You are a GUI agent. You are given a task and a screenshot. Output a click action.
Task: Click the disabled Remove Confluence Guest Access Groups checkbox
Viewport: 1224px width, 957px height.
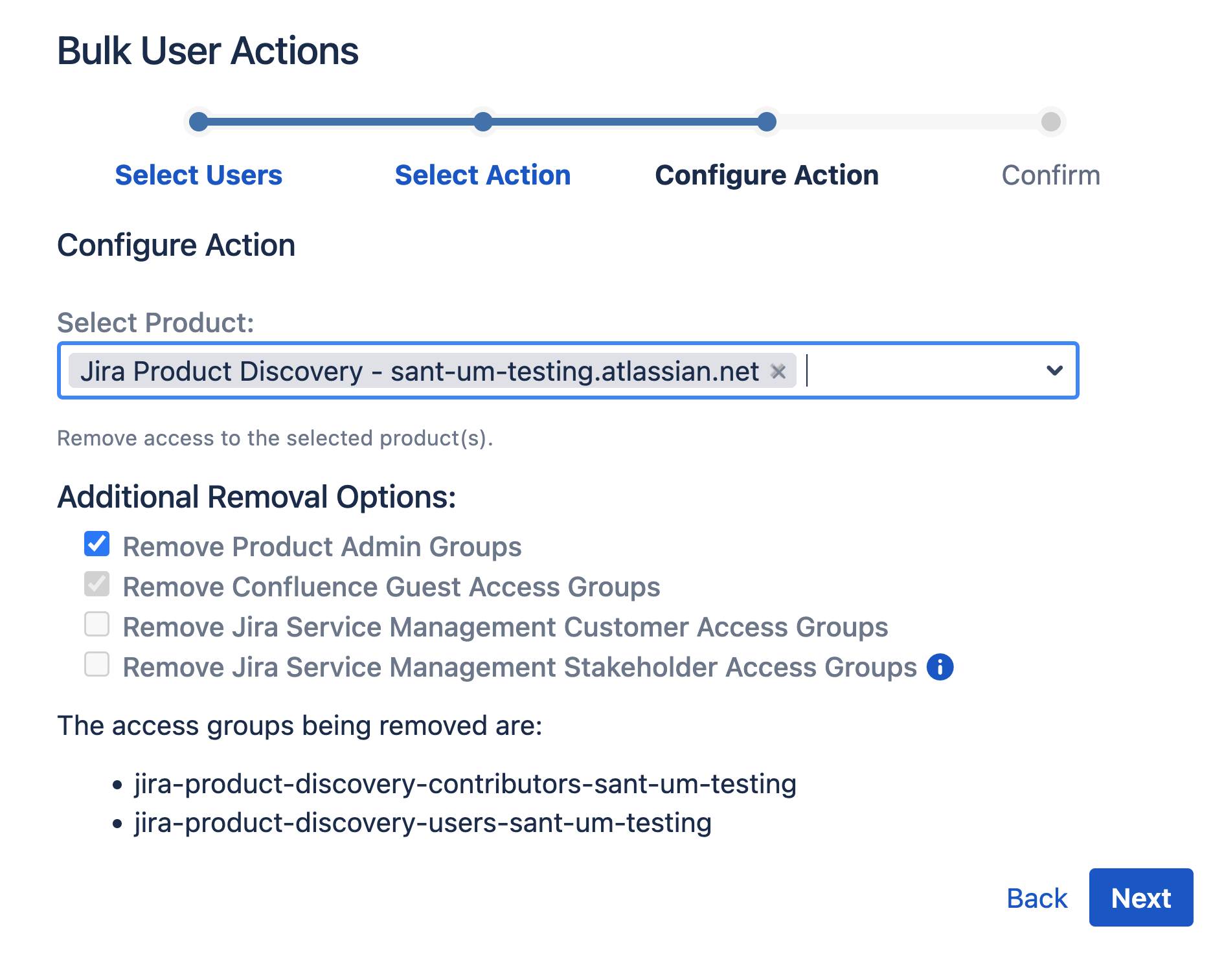[x=96, y=585]
